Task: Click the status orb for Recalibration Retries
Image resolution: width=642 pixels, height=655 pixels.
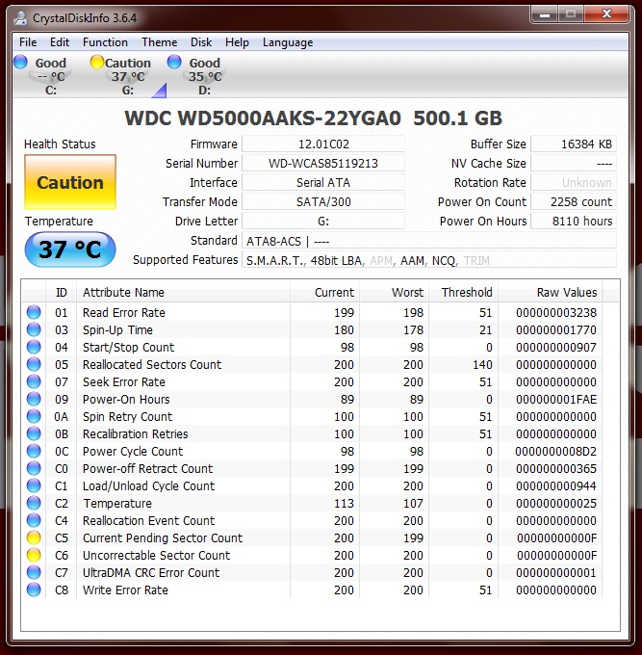Action: 34,433
